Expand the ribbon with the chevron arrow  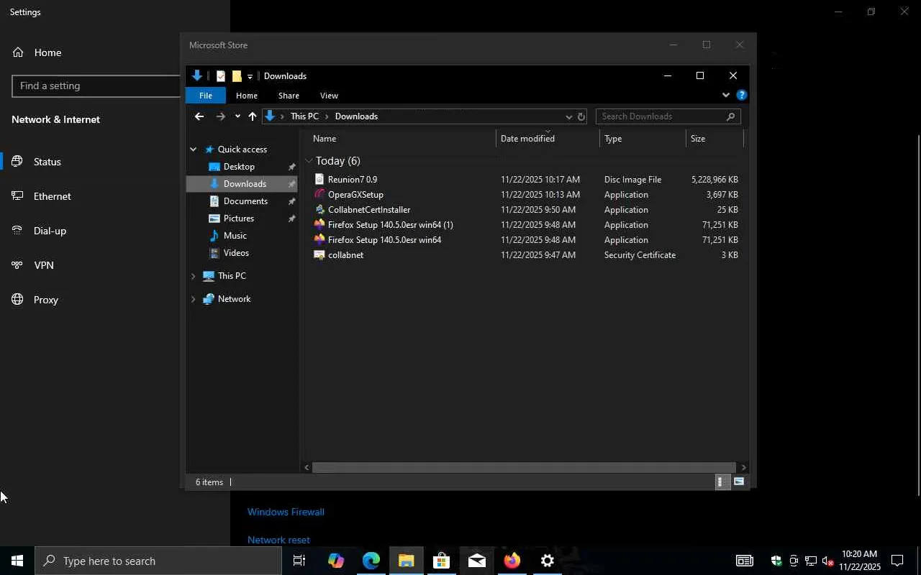725,95
